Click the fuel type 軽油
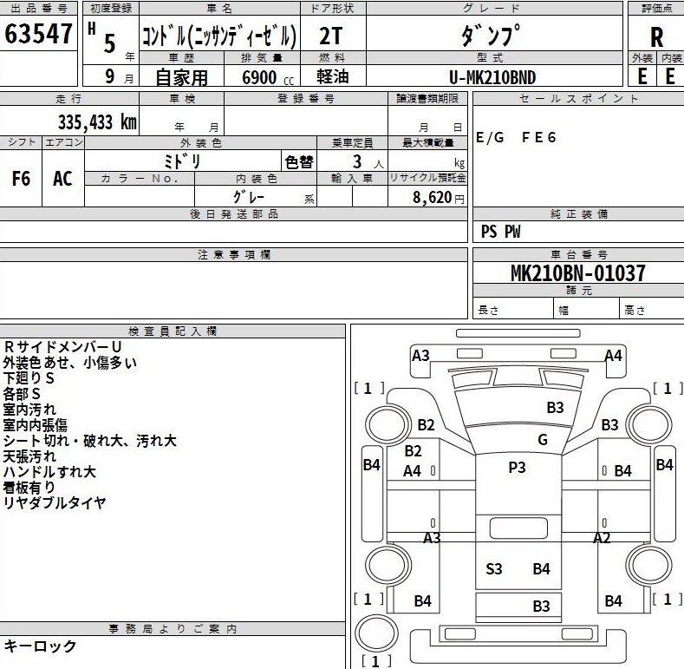 coord(333,76)
